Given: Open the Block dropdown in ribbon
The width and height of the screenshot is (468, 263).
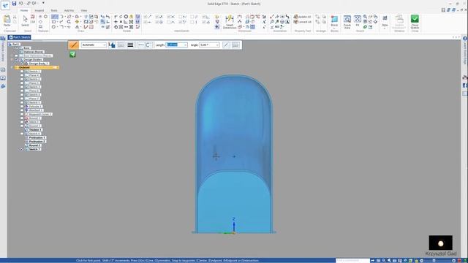Looking at the screenshot, I should point(334,28).
